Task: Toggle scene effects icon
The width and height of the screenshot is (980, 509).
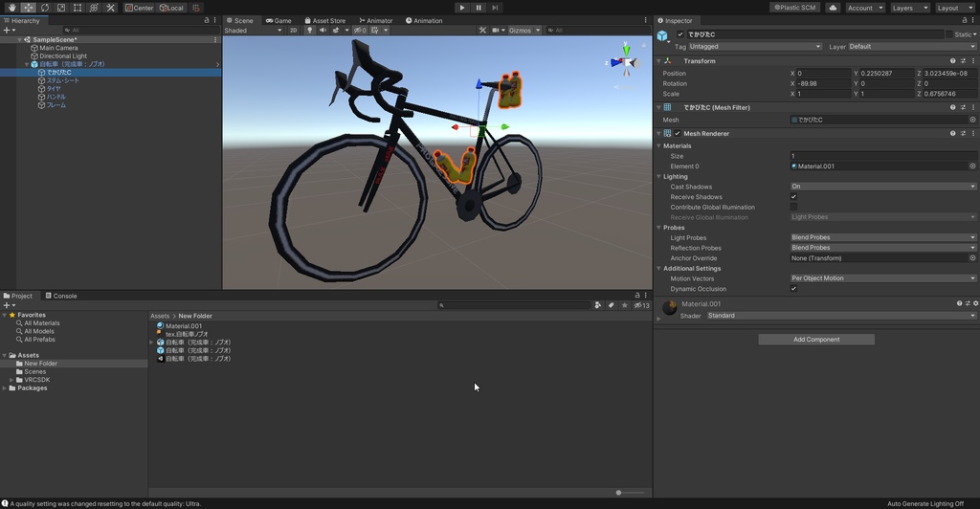Action: pos(336,30)
